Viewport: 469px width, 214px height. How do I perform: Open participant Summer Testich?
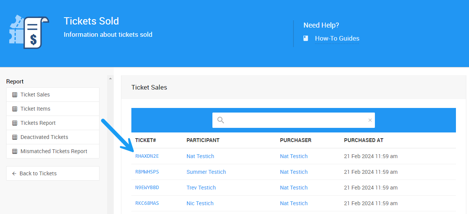[x=206, y=172]
